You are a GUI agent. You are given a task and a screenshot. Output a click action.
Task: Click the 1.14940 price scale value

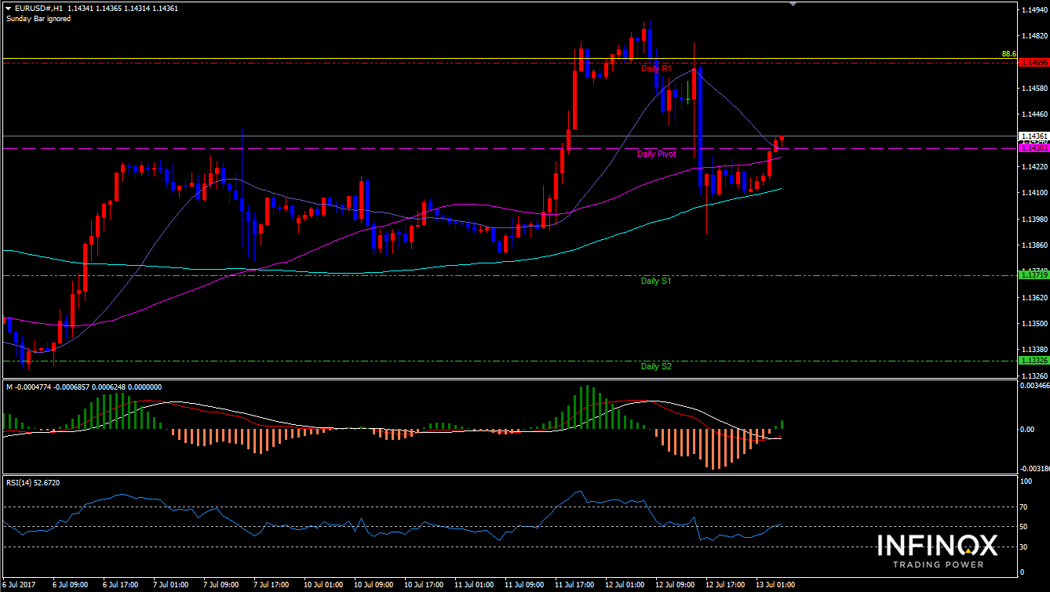point(1032,10)
